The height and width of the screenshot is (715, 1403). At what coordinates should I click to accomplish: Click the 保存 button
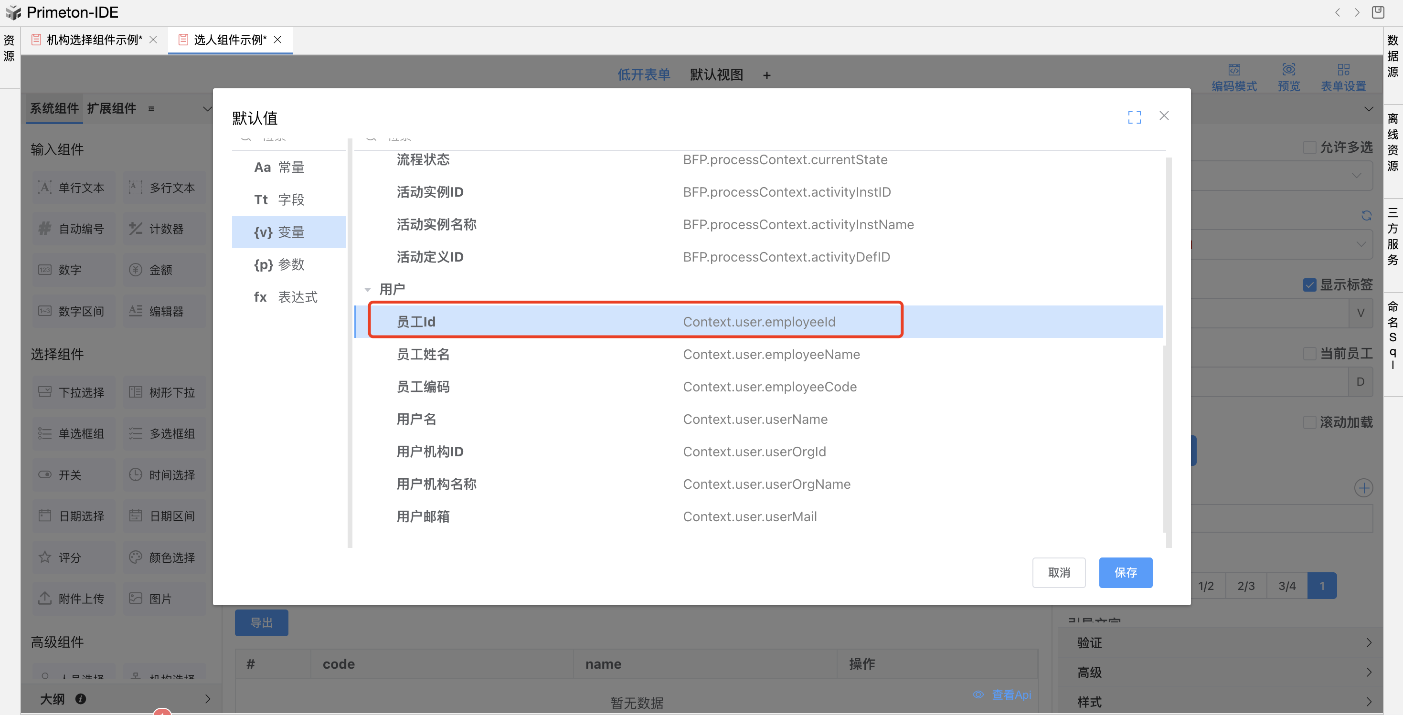coord(1125,572)
